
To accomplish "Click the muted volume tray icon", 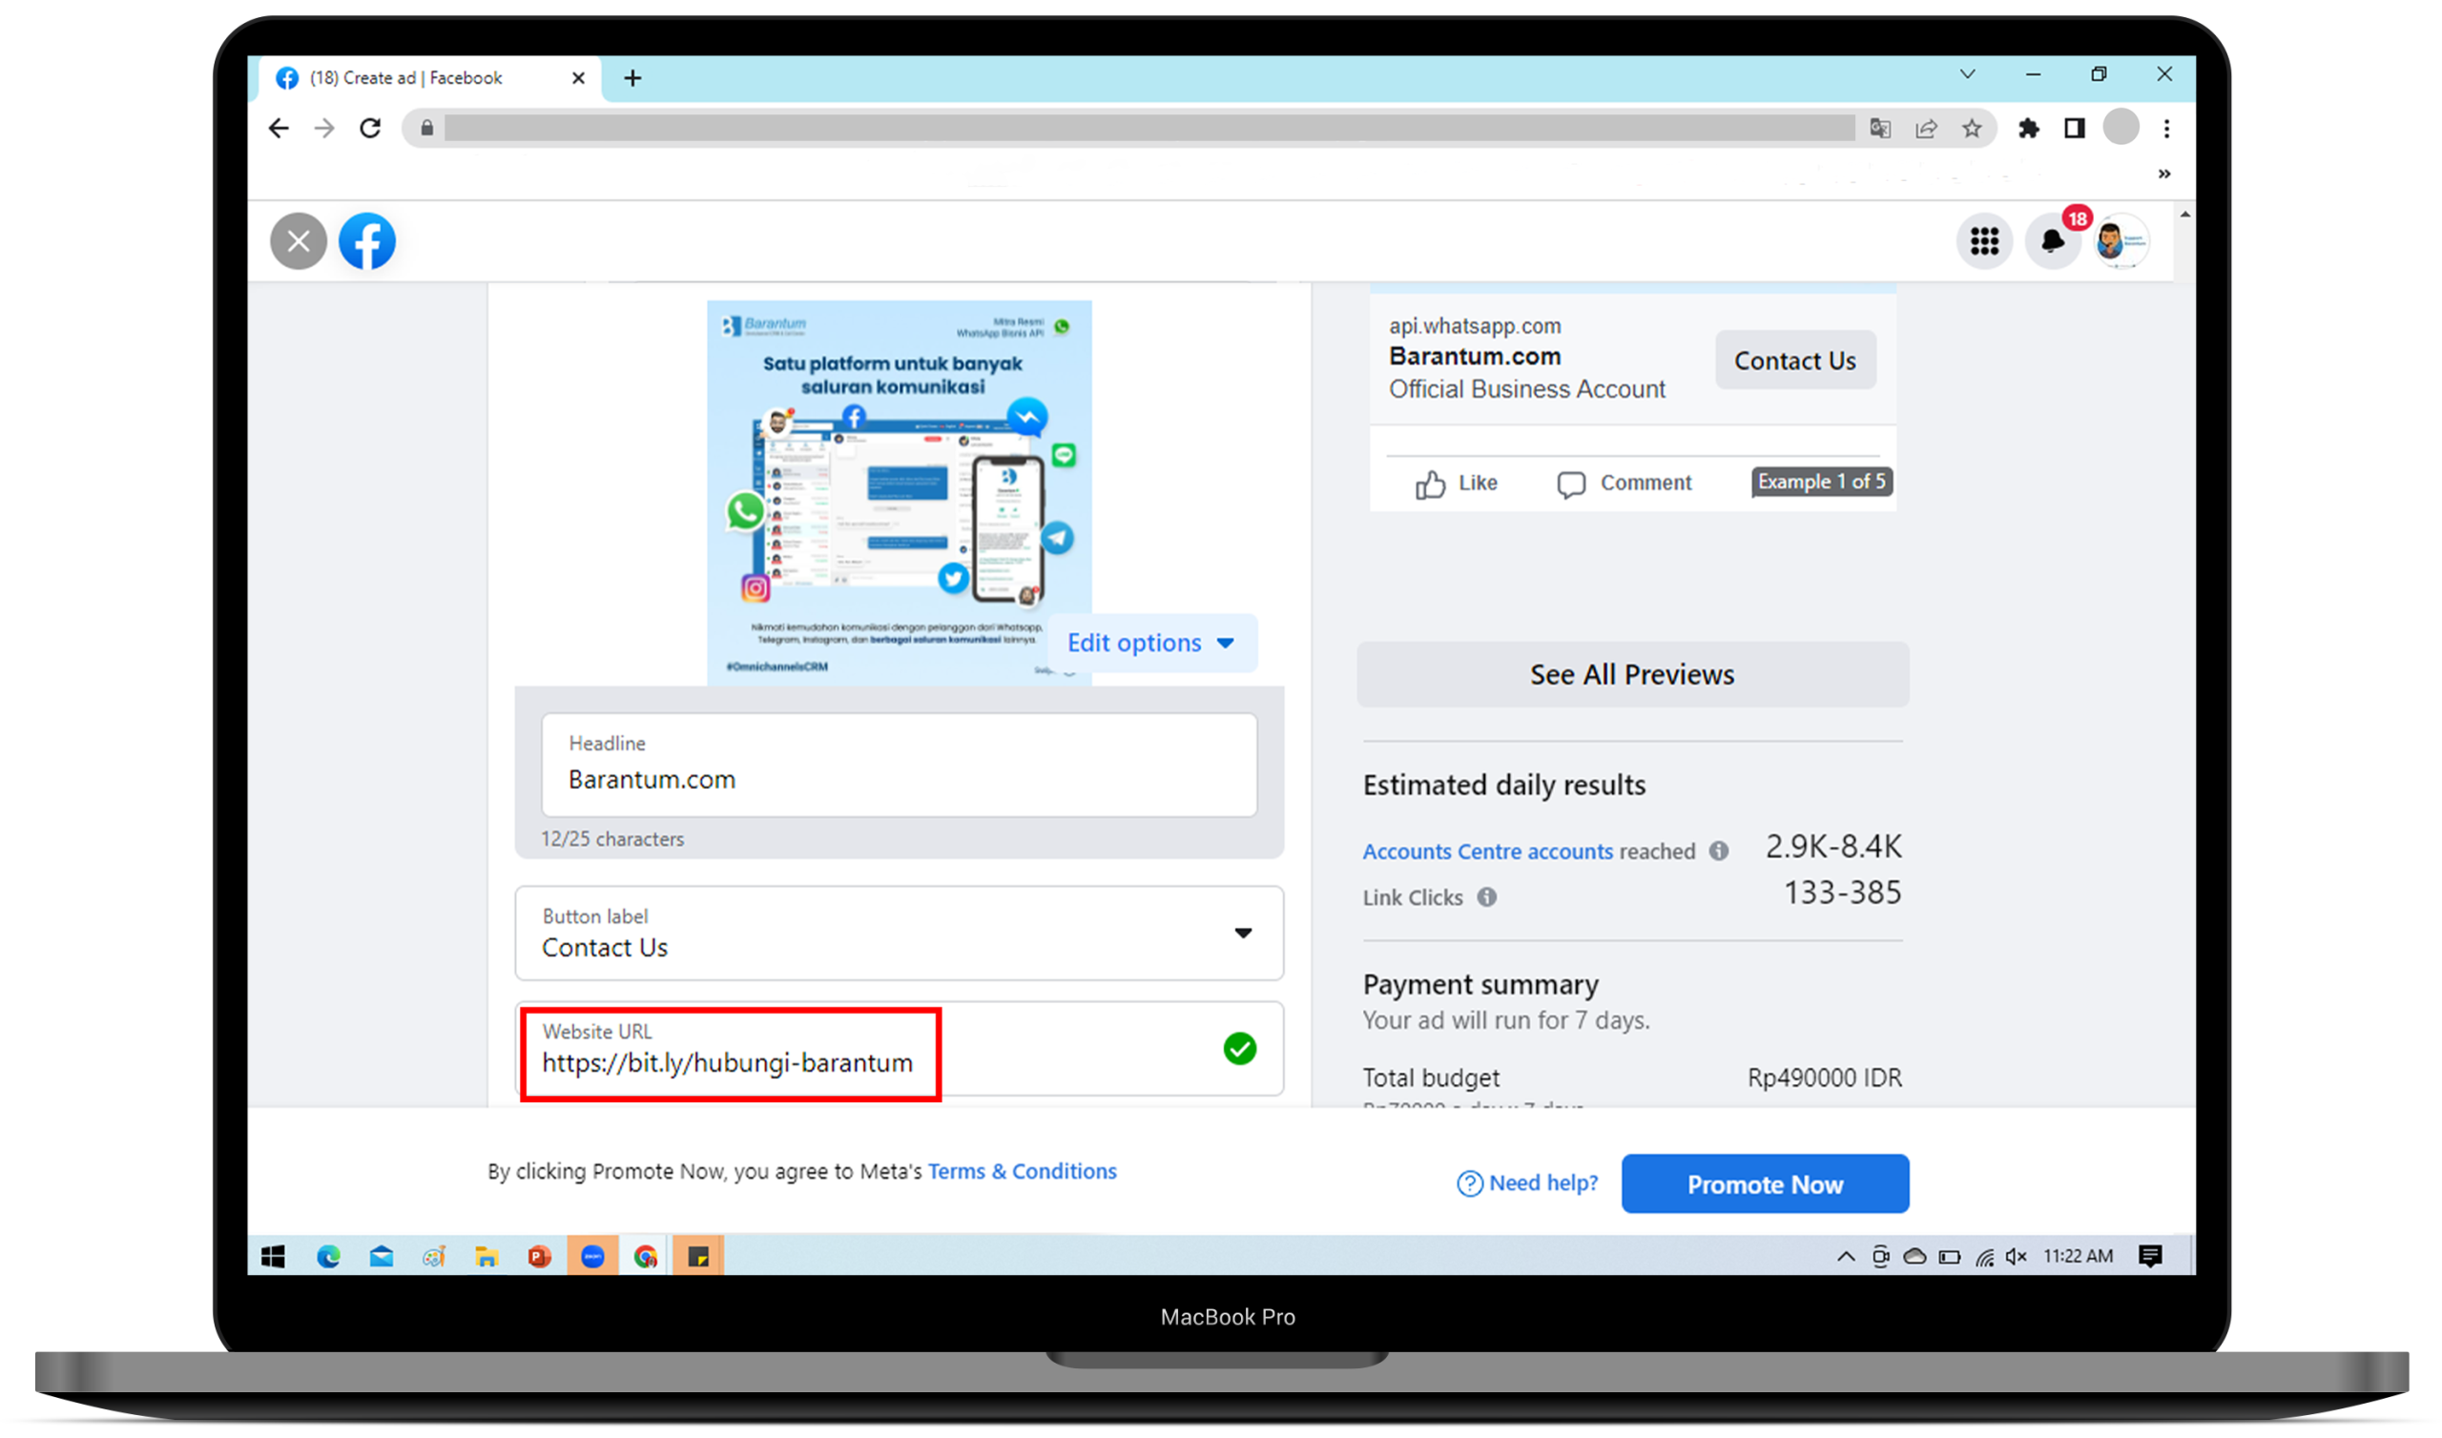I will pos(2017,1257).
